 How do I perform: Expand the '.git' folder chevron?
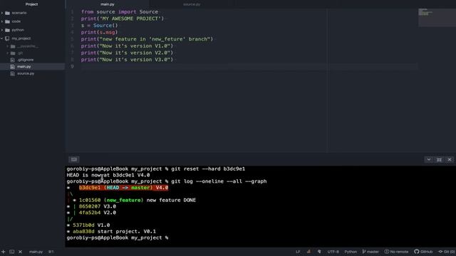[x=8, y=53]
